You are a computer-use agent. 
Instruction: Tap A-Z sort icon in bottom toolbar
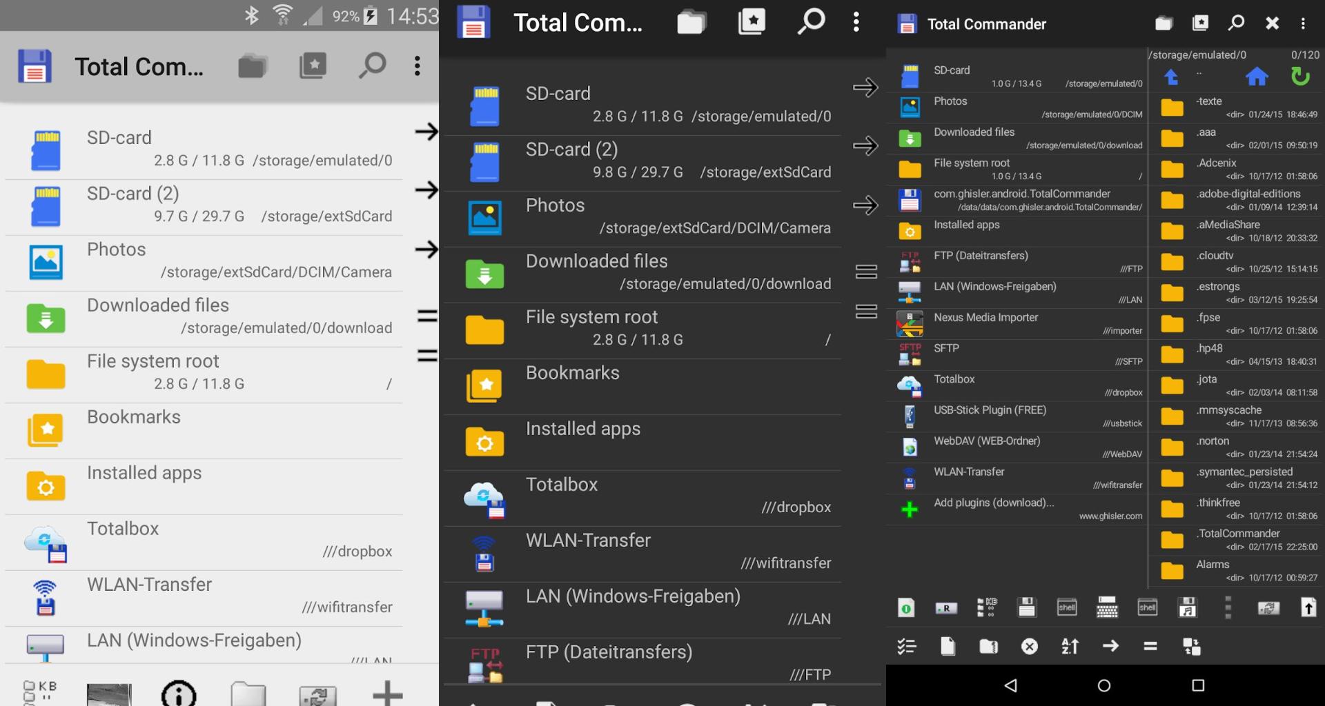click(x=1070, y=646)
